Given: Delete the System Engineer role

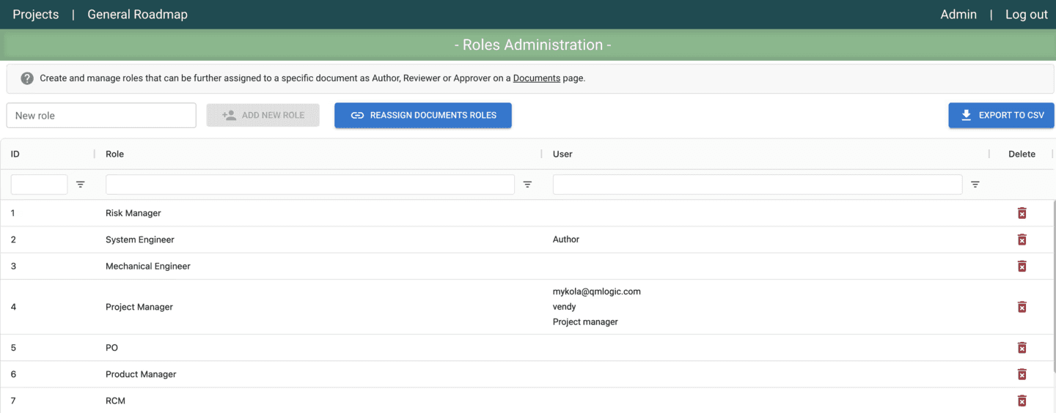Looking at the screenshot, I should pyautogui.click(x=1022, y=239).
